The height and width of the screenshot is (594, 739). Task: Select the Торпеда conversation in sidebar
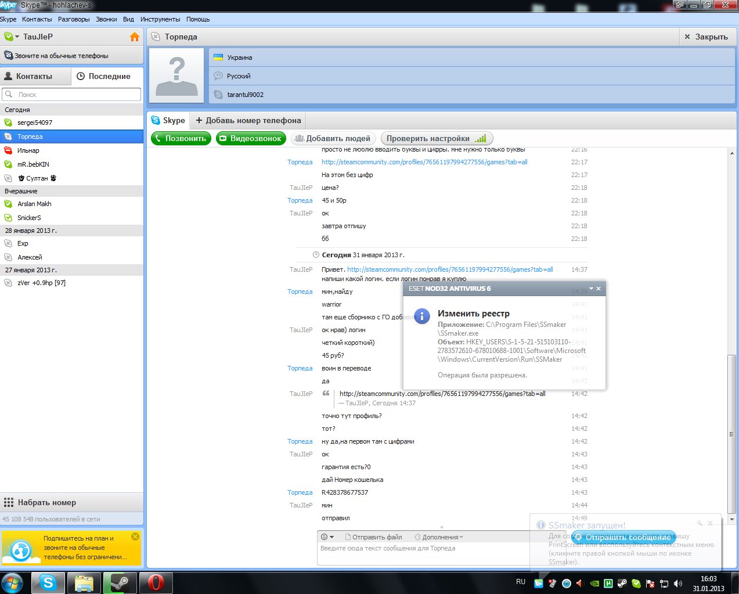[x=72, y=136]
